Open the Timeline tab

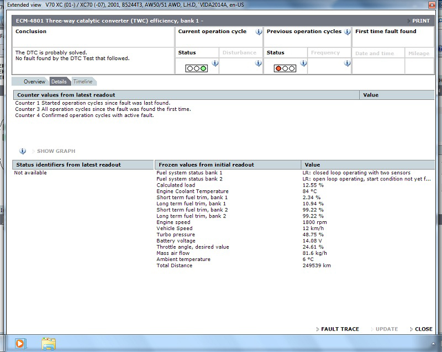pyautogui.click(x=83, y=82)
